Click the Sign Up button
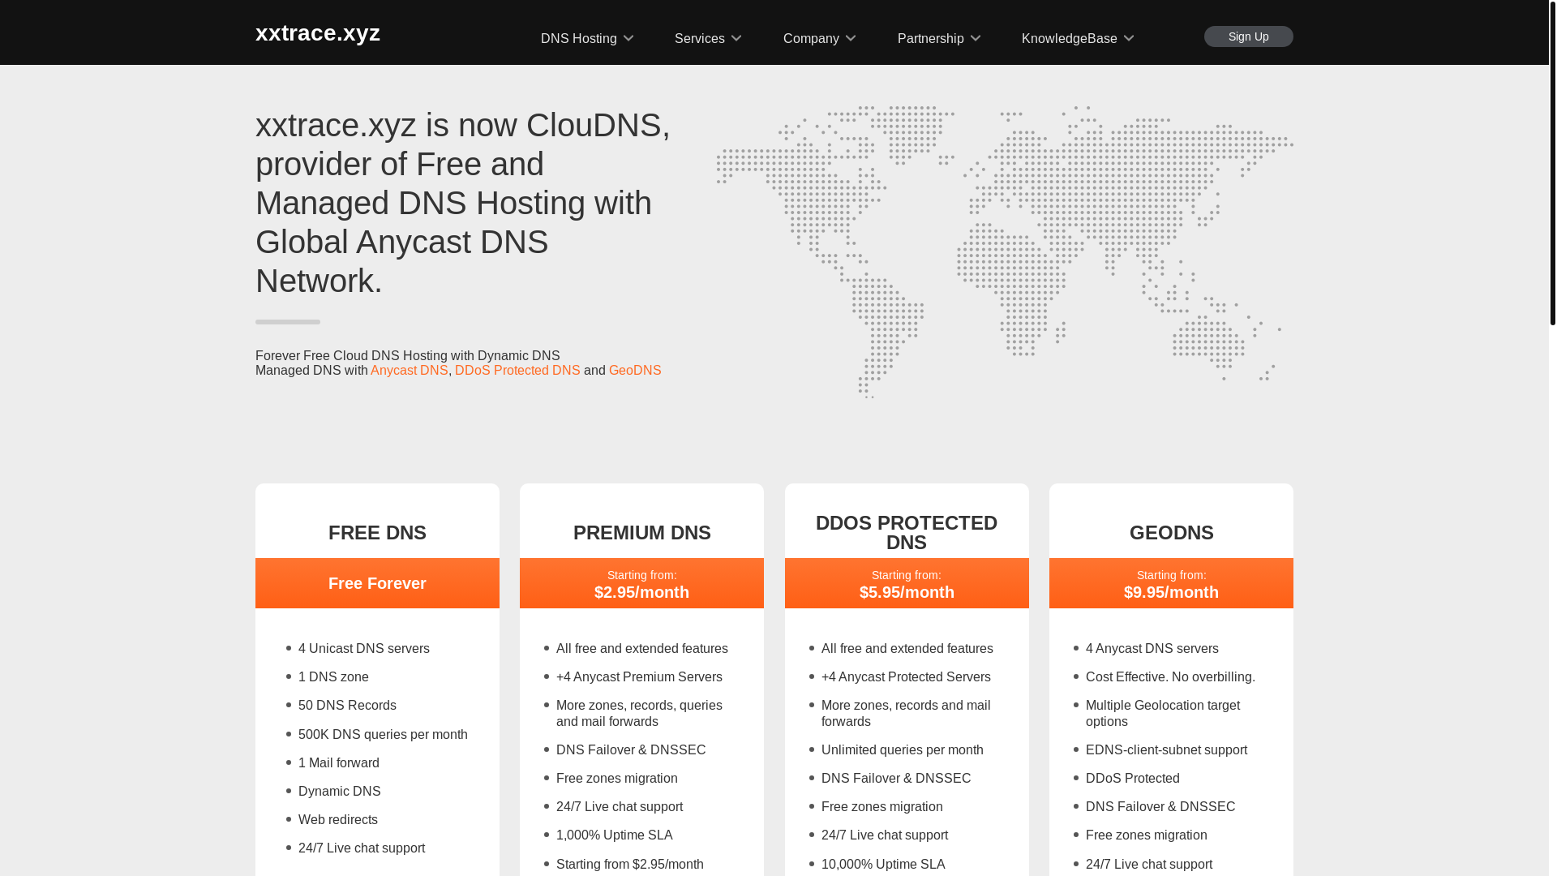 click(x=1248, y=36)
